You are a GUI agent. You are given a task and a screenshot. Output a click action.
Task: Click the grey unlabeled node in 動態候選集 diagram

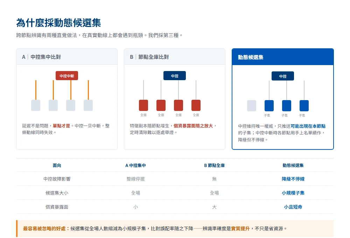pos(252,106)
